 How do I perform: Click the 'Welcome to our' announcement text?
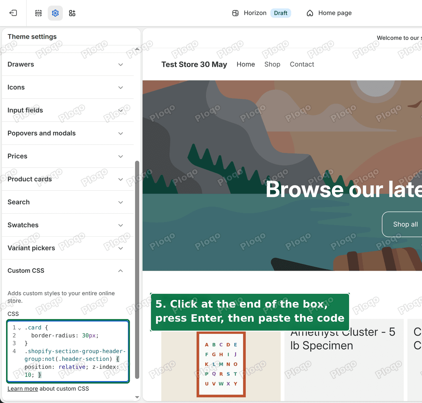(399, 38)
